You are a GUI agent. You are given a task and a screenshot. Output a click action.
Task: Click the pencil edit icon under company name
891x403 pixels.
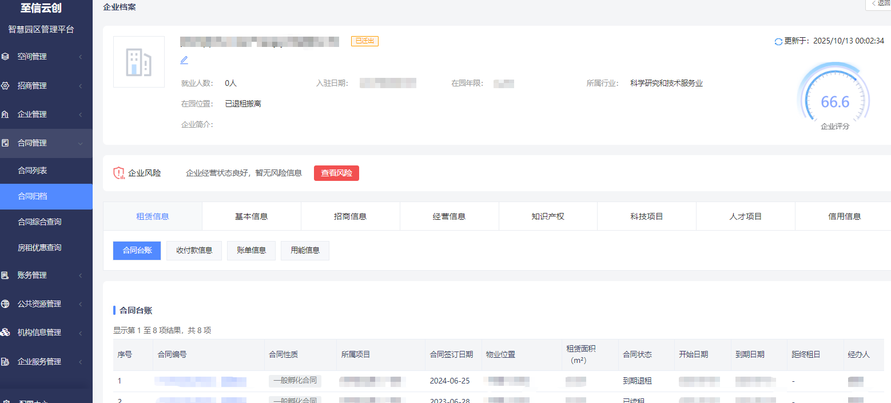(x=184, y=60)
